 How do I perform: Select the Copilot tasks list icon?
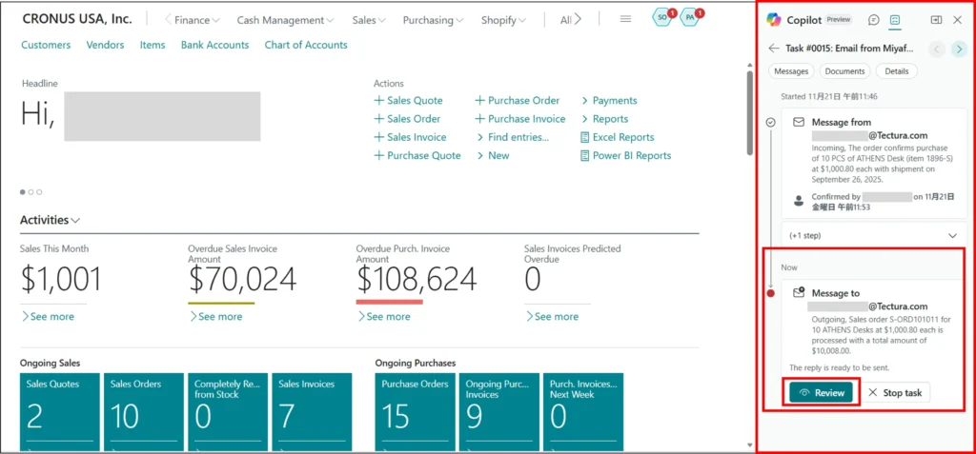(895, 20)
